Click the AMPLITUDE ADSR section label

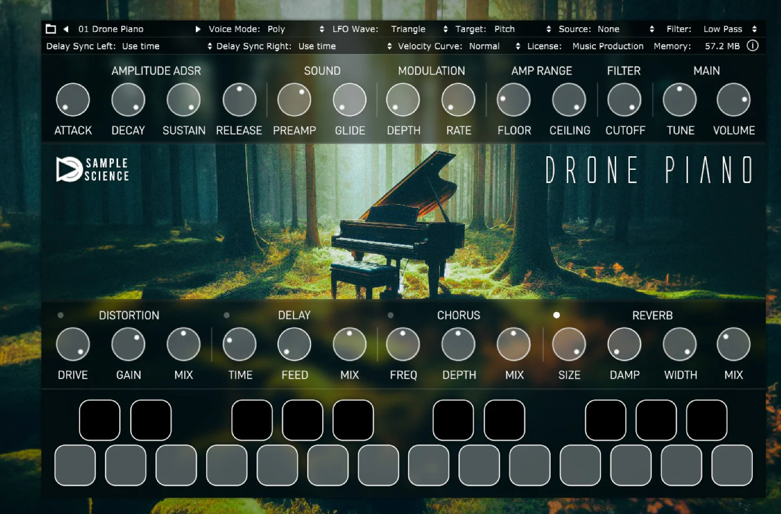(x=156, y=71)
